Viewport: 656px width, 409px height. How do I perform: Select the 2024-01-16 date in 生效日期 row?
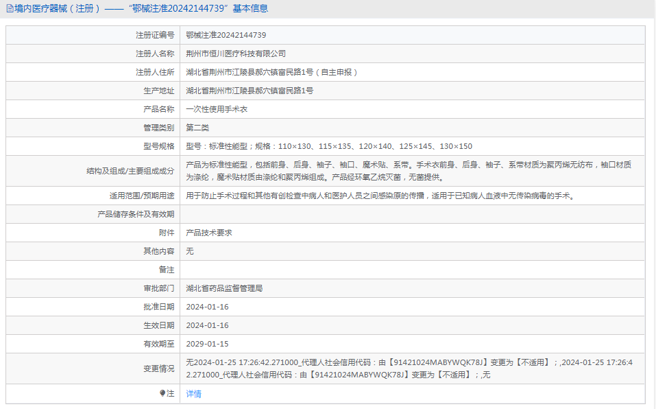coord(208,325)
